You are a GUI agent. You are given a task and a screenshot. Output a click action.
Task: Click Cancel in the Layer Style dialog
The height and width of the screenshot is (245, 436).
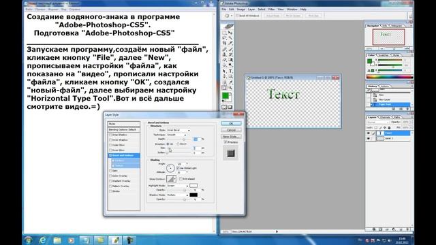[231, 130]
